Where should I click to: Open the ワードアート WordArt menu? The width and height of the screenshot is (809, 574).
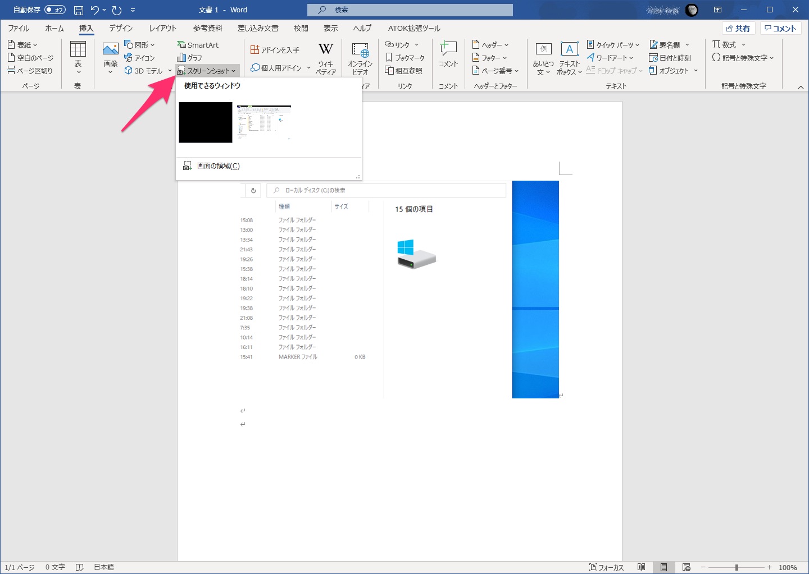pos(610,58)
